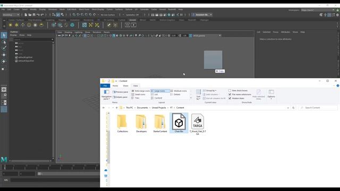Toggle Details pane in Explorer ribbon
Viewport: 340px width, 191px height.
(120, 97)
